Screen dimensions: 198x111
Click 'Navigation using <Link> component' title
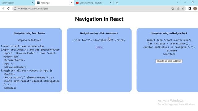pos(99,33)
